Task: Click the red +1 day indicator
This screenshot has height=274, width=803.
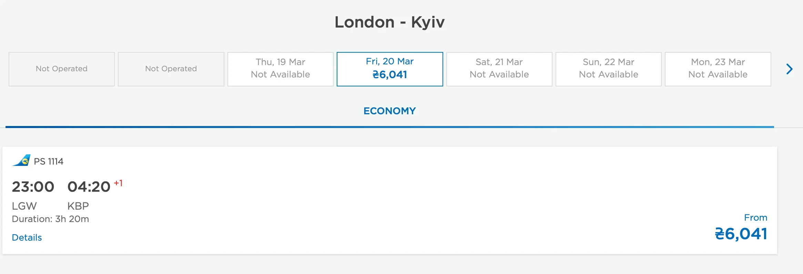Action: [118, 183]
